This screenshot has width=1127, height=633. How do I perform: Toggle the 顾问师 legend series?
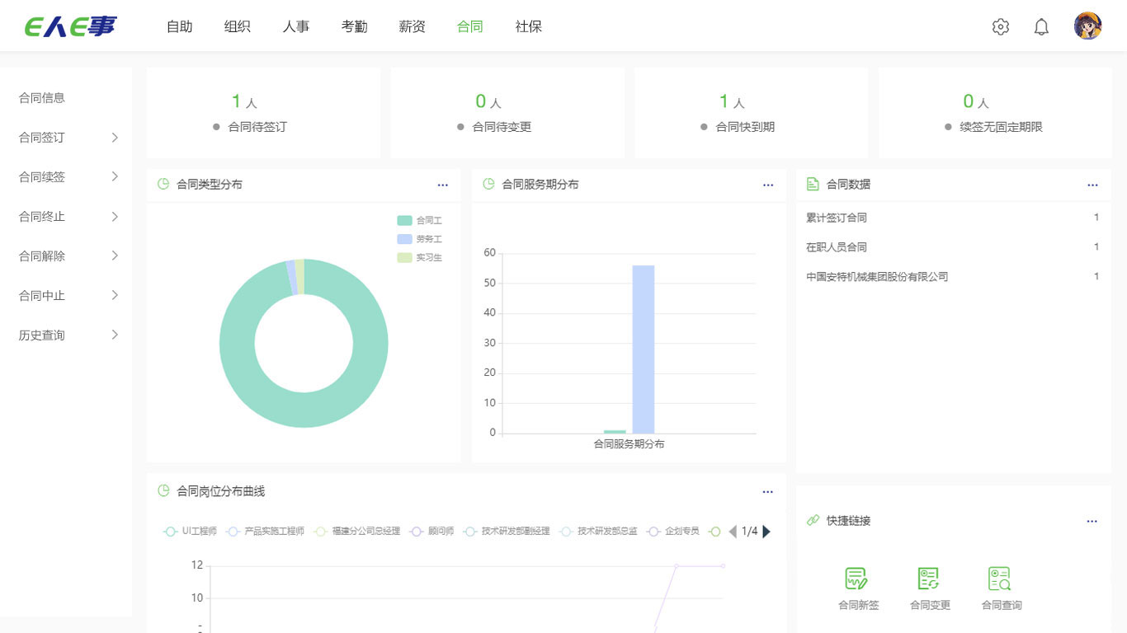432,532
